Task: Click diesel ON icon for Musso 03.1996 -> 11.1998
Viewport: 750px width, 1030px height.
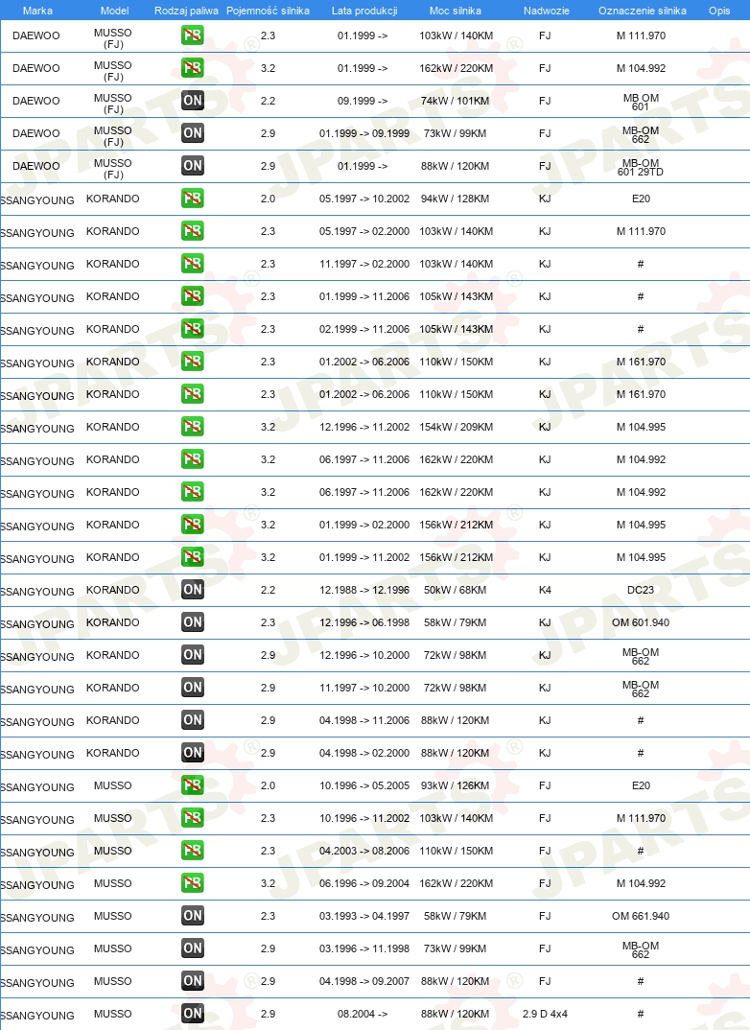Action: (193, 948)
